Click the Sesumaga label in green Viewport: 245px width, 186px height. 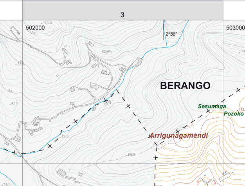[212, 106]
